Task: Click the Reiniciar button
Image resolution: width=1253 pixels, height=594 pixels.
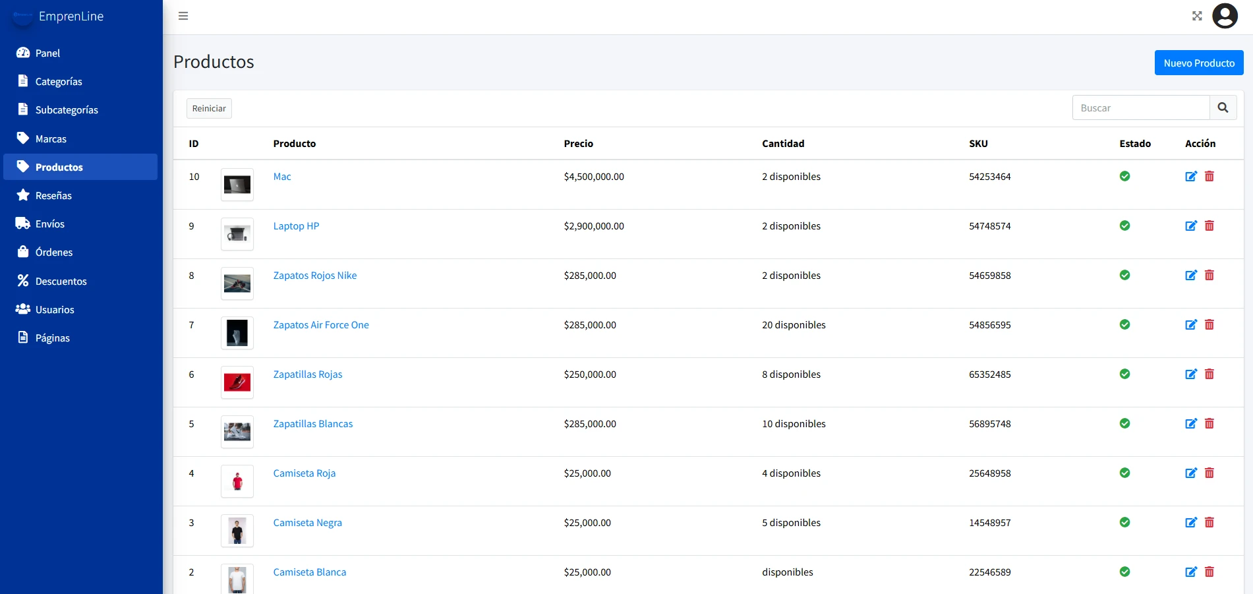Action: click(x=209, y=108)
